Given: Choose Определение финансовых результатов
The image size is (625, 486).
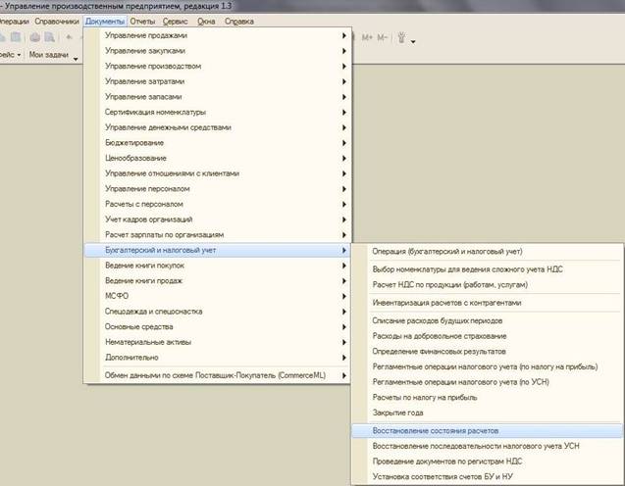Looking at the screenshot, I should click(488, 351).
